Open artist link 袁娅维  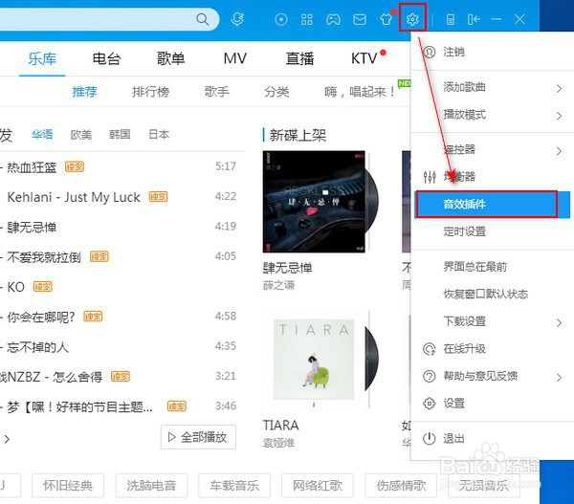point(279,443)
